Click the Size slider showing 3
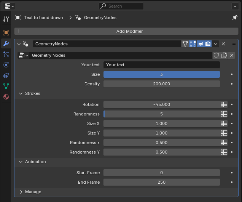The width and height of the screenshot is (242, 202). [162, 74]
